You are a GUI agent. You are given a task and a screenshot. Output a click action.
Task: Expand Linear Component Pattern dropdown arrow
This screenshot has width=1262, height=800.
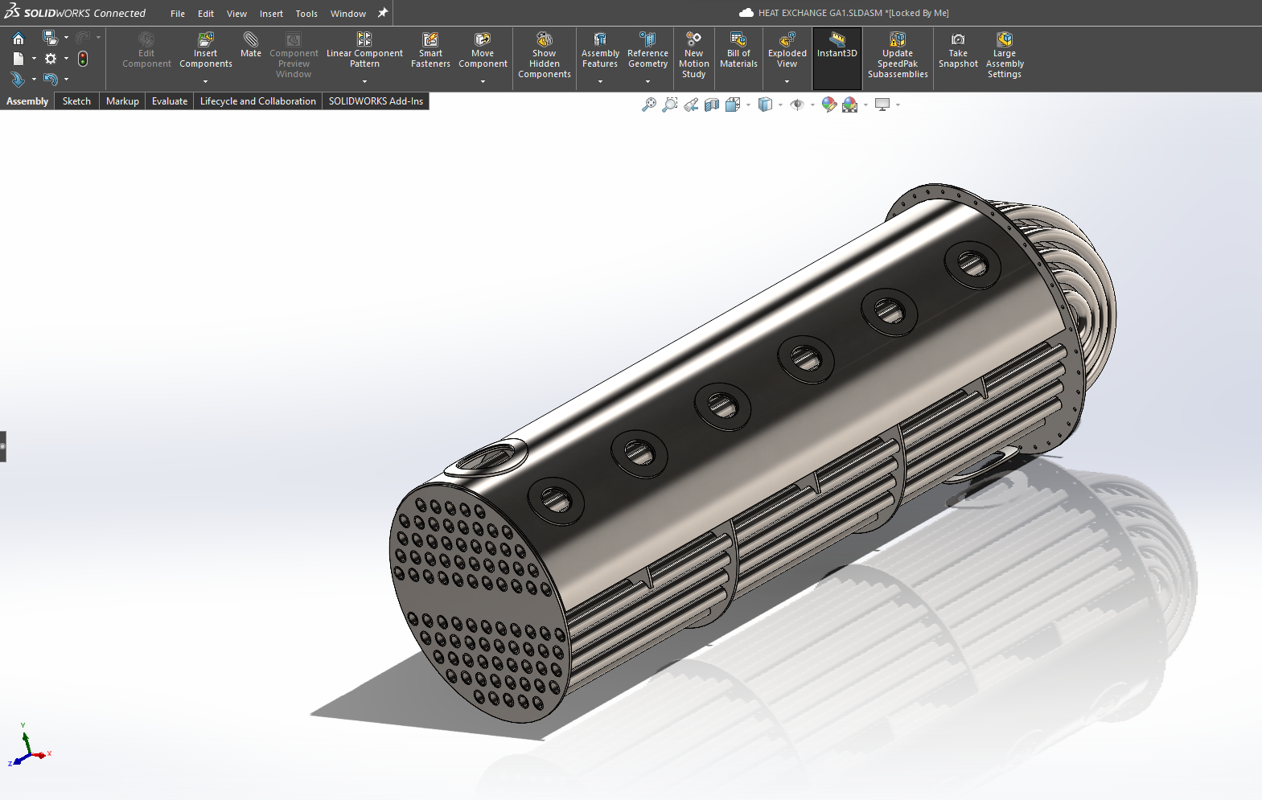click(364, 81)
